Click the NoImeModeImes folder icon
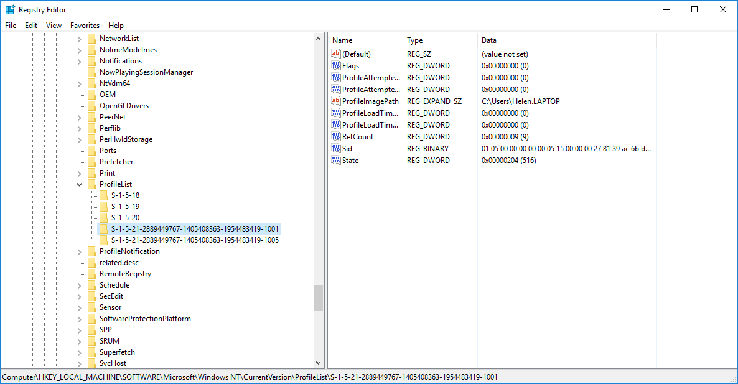Image resolution: width=738 pixels, height=384 pixels. (91, 50)
